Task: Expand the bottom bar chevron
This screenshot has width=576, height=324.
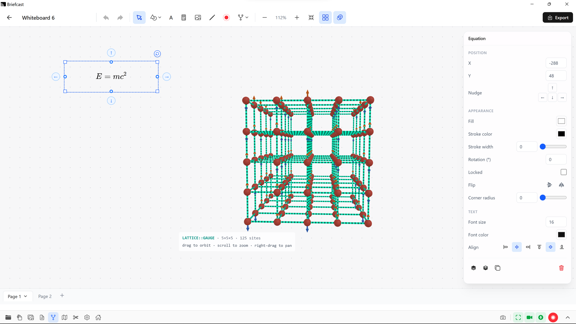Action: [x=568, y=317]
